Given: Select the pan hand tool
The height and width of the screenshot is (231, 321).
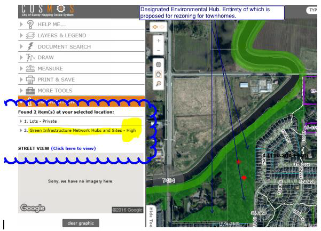Looking at the screenshot, I should tap(159, 74).
